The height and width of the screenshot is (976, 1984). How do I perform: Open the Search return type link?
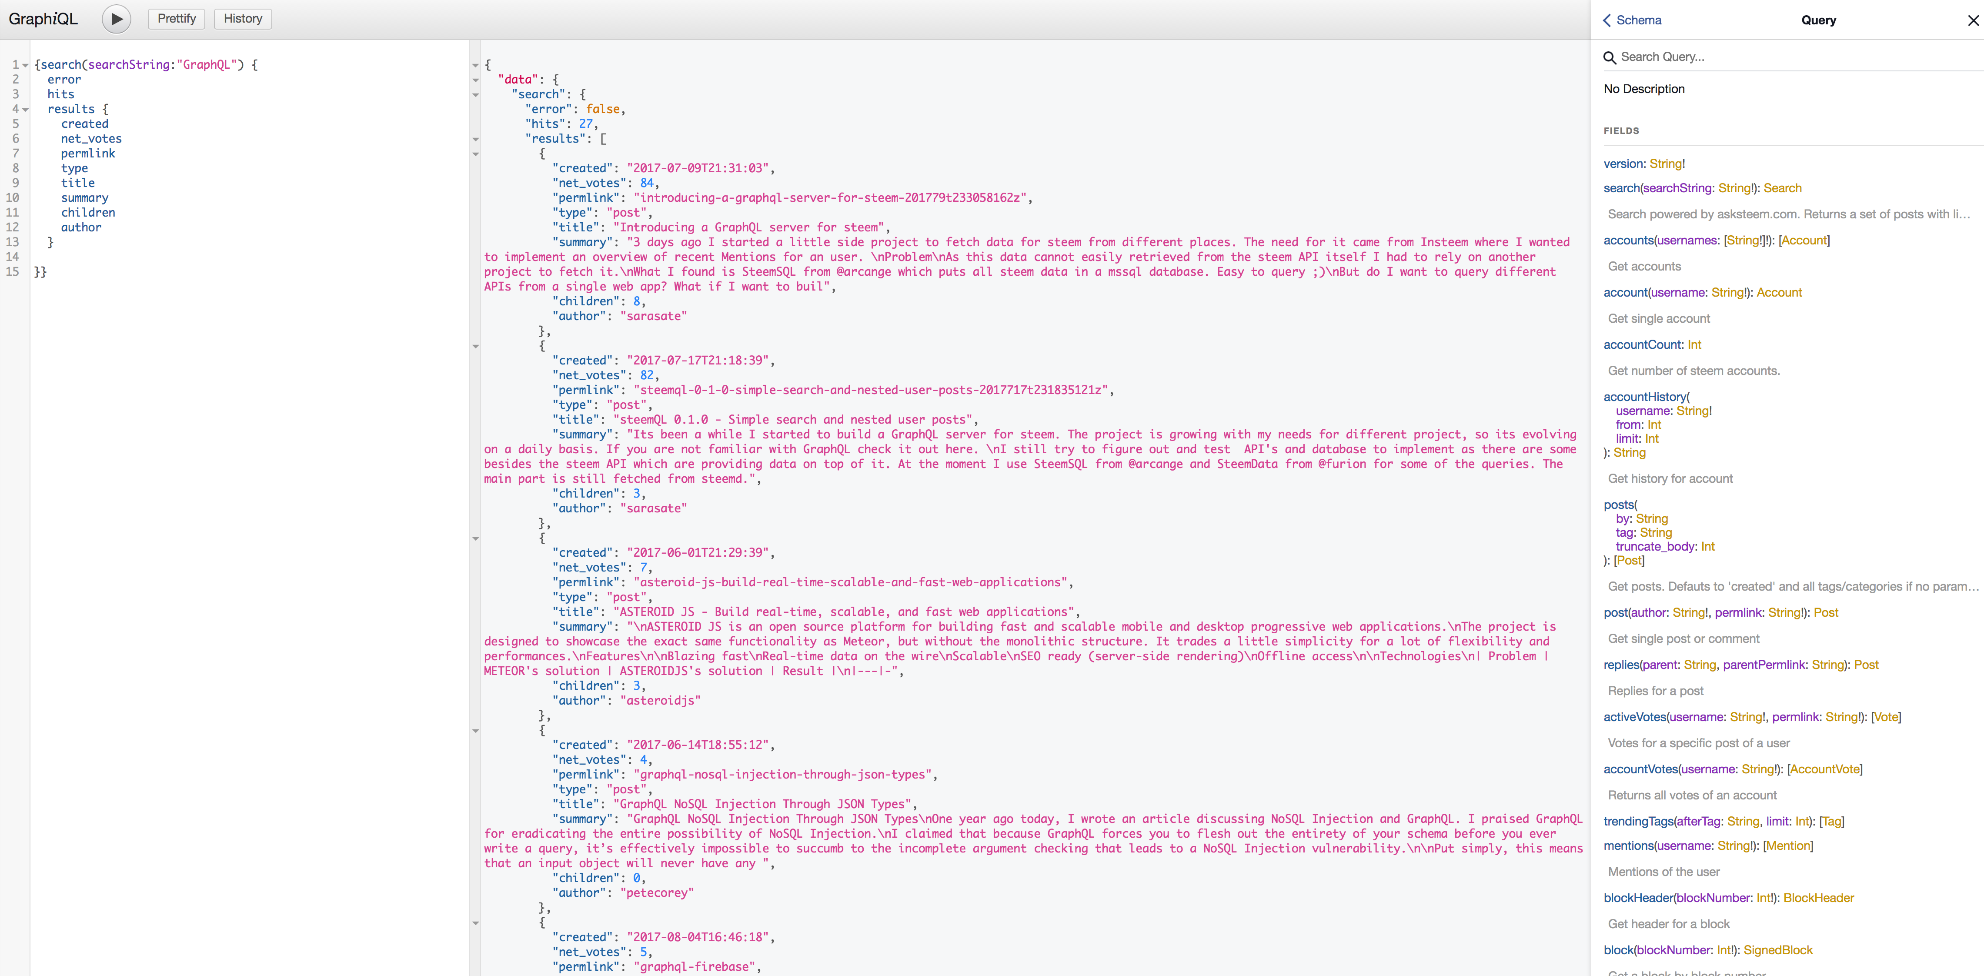[1782, 188]
